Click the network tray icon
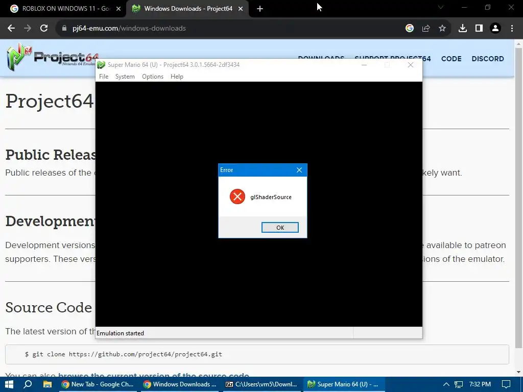This screenshot has height=392, width=523. coord(459,384)
